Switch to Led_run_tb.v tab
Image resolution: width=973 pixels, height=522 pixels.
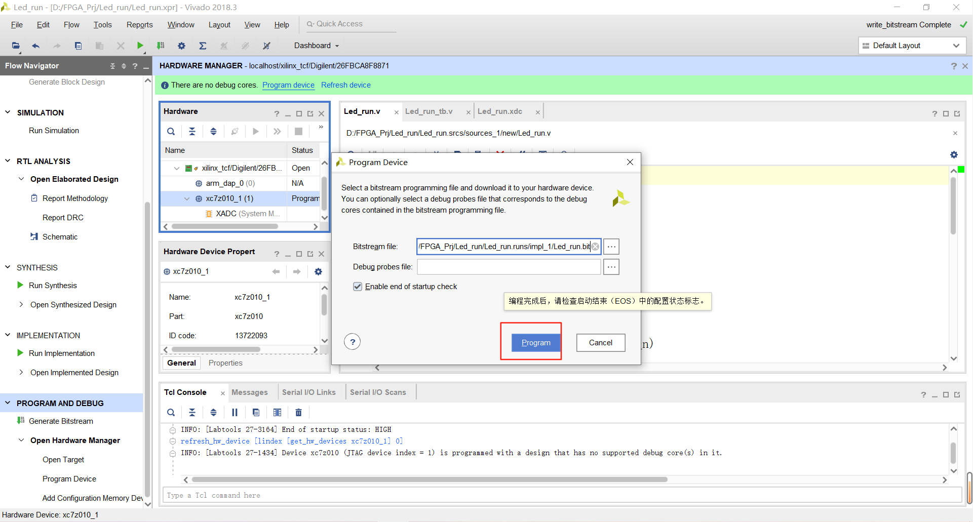tap(429, 111)
